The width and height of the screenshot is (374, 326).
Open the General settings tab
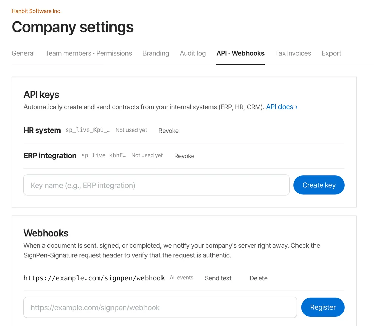(x=23, y=53)
